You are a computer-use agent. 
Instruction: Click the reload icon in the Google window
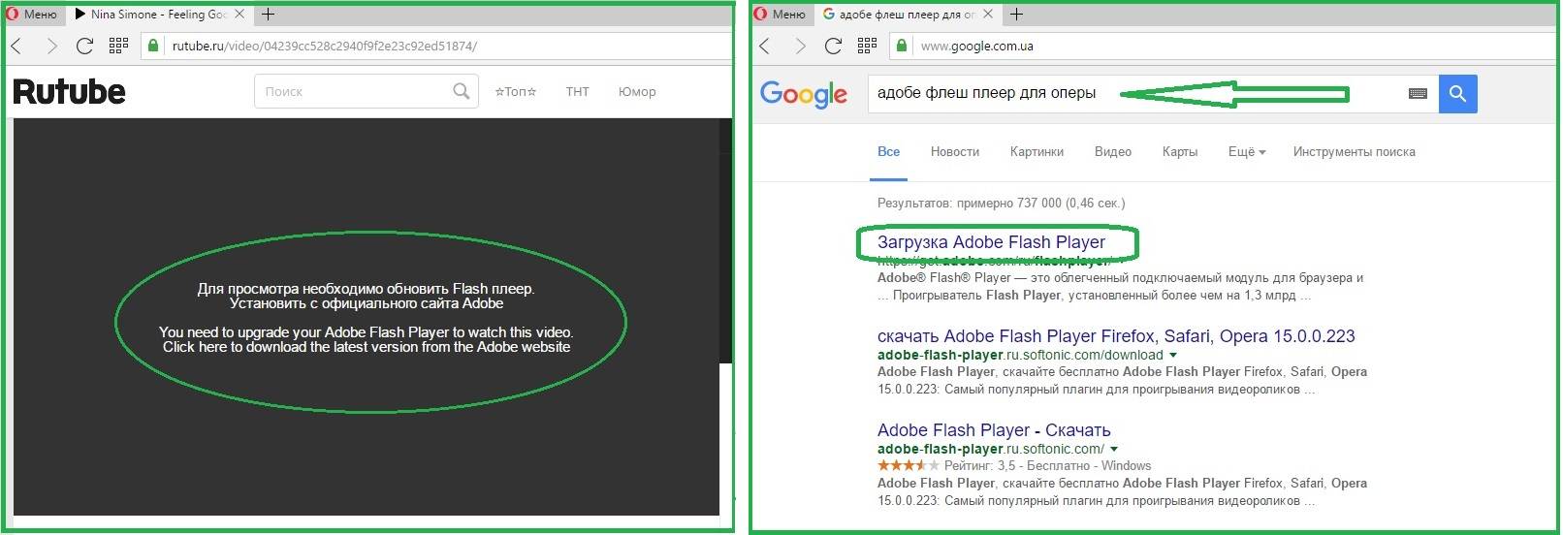[833, 46]
